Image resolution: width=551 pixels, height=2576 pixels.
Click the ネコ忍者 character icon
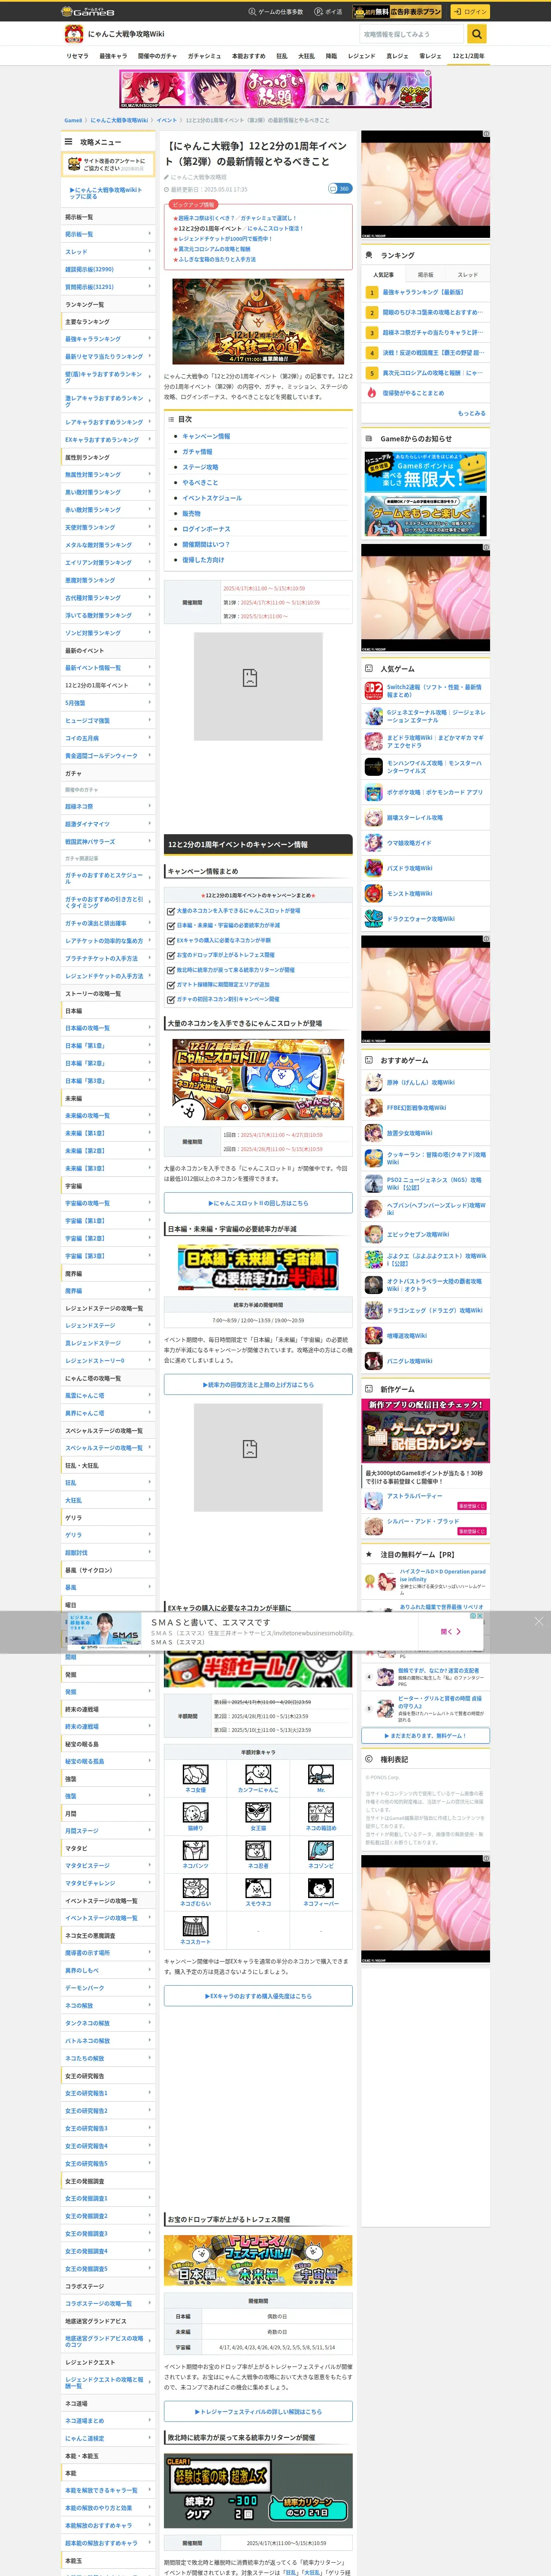pos(258,1851)
